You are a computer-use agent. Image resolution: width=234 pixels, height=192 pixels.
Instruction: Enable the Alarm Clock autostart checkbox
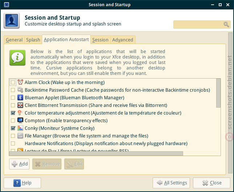13,82
